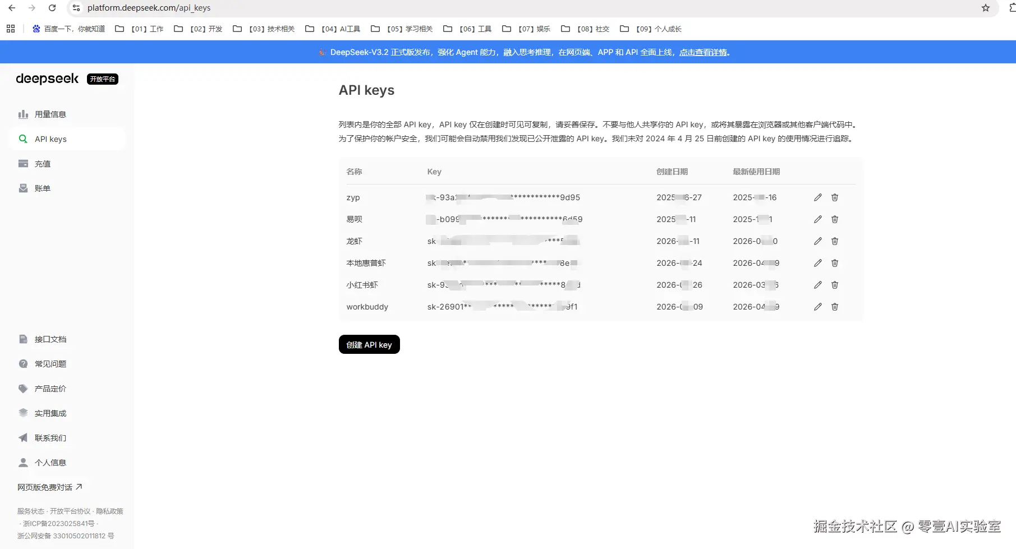
Task: Click the workbuddy name cell
Action: click(x=367, y=307)
